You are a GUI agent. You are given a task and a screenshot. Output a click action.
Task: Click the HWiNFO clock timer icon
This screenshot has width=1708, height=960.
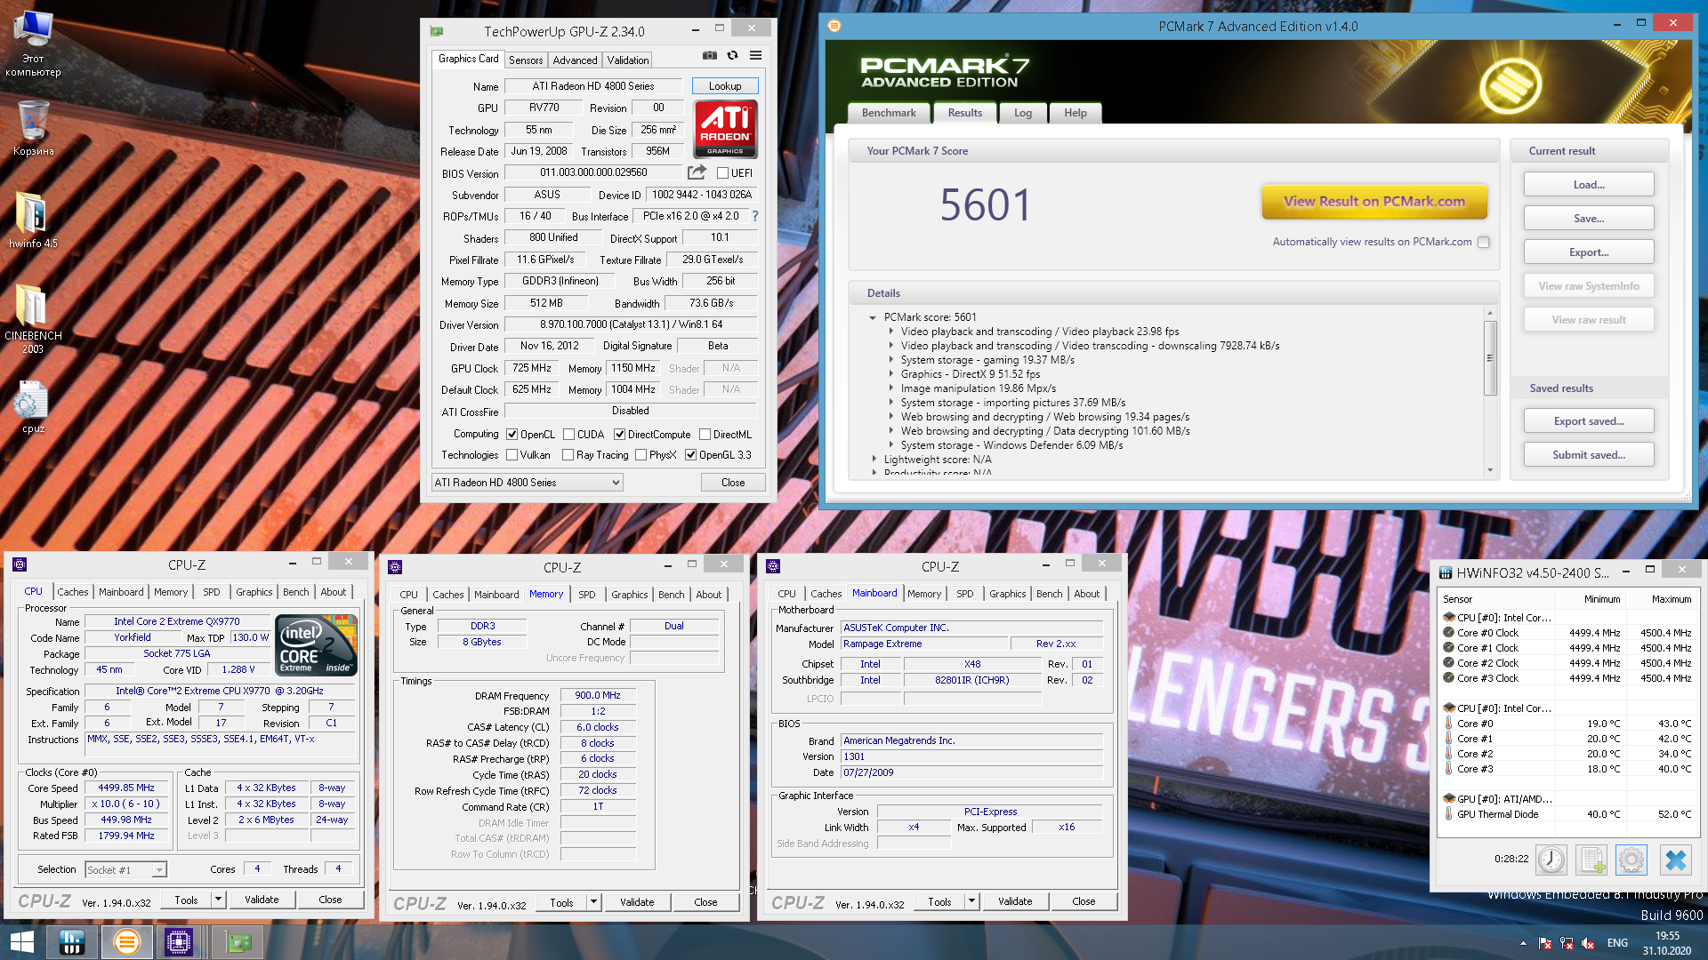point(1551,860)
